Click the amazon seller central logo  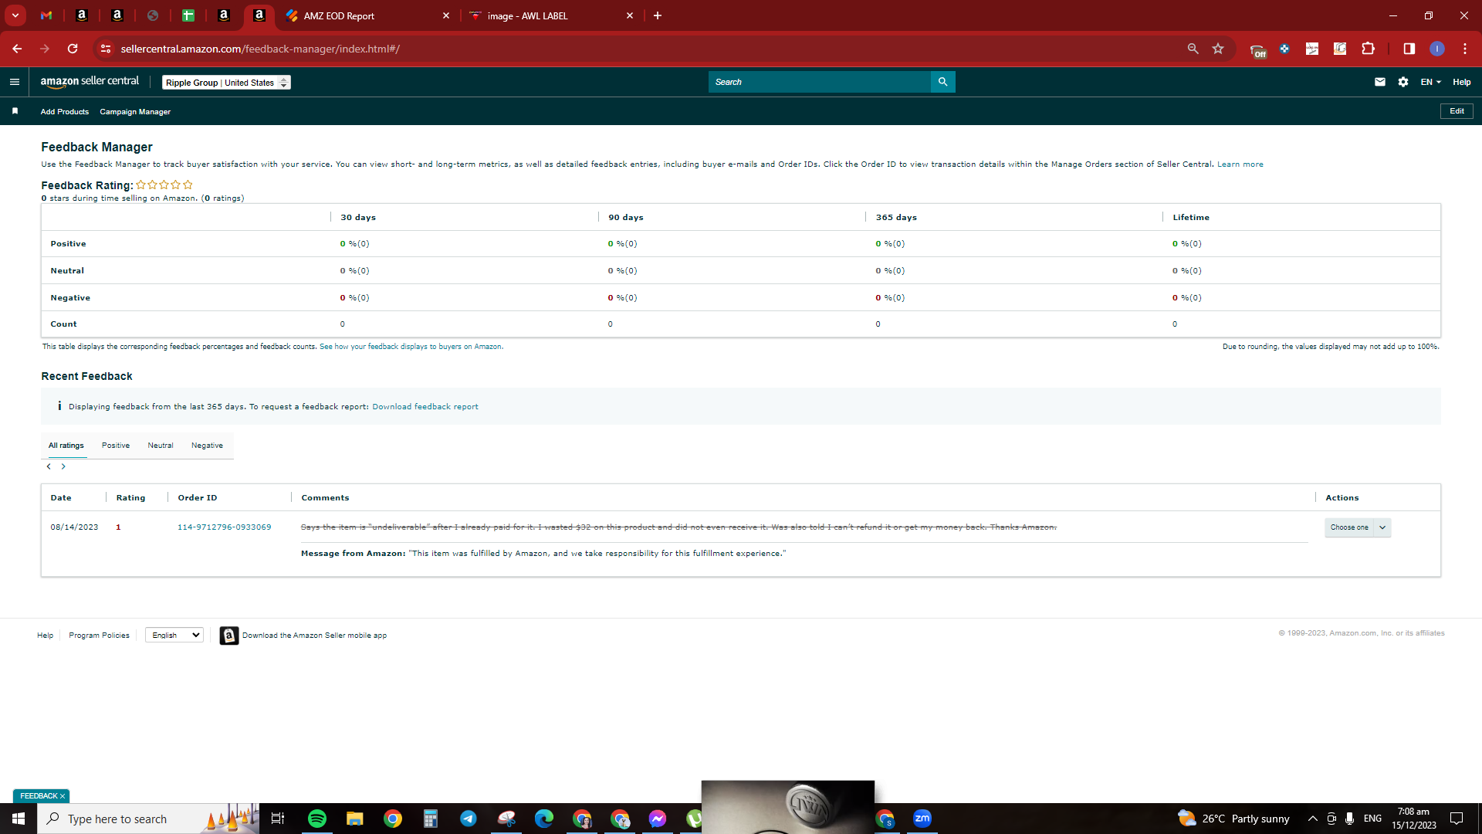coord(90,82)
